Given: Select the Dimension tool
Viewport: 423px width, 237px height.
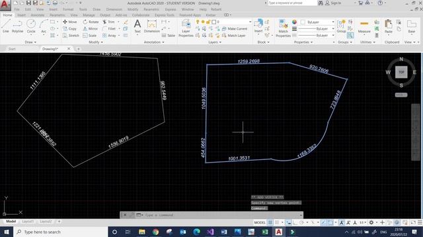Looking at the screenshot, I should coord(152,26).
